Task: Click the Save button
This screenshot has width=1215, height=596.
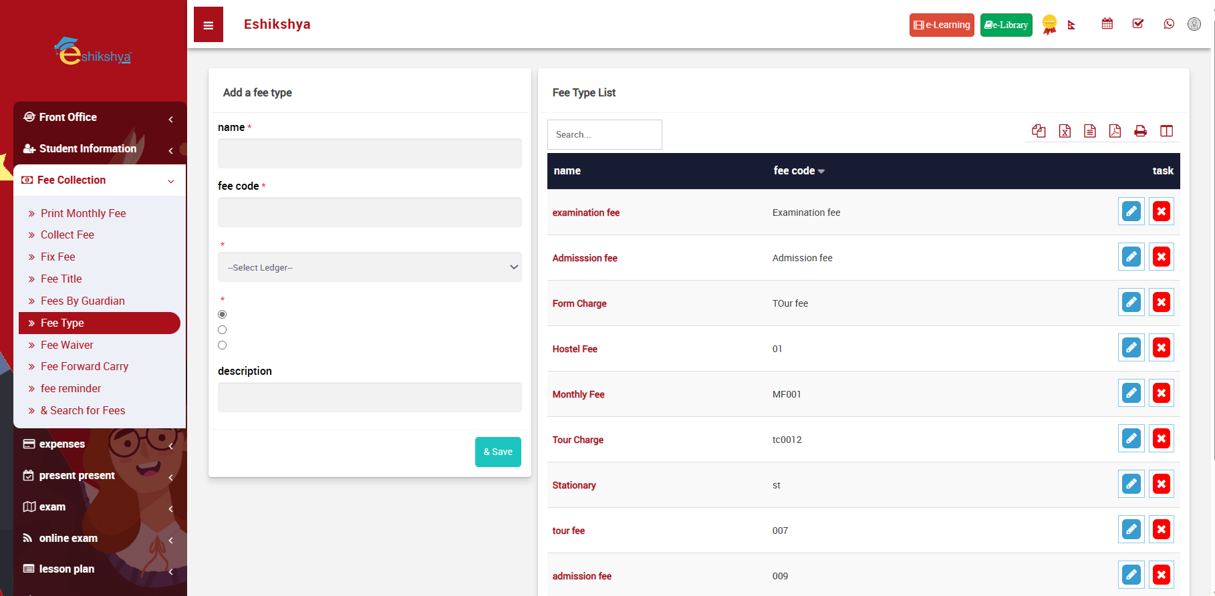Action: 498,452
